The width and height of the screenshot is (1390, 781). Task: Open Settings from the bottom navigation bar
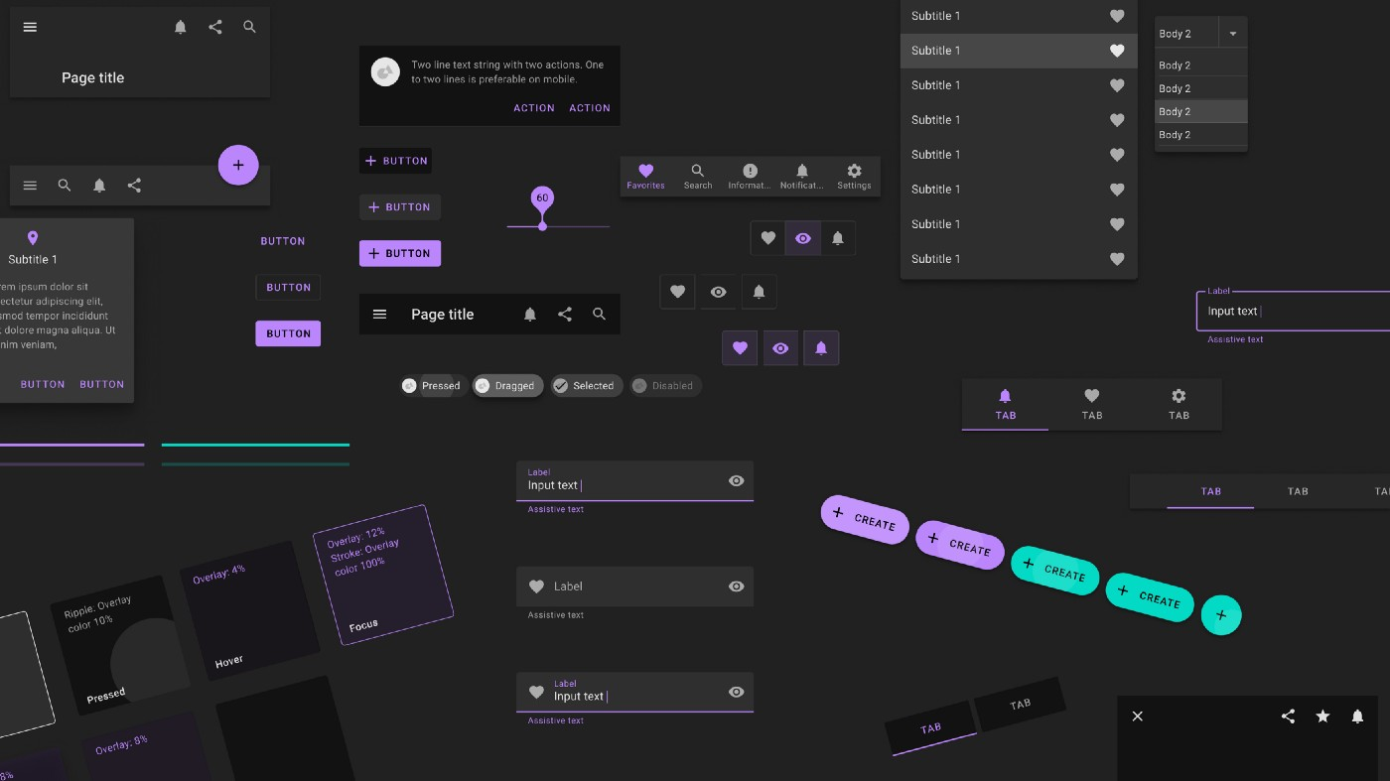pos(853,176)
